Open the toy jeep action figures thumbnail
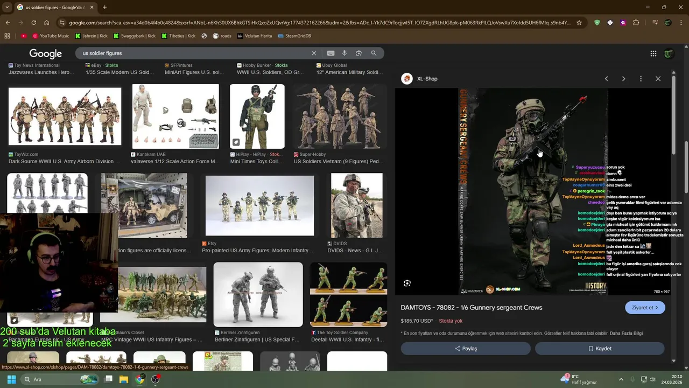 144,205
